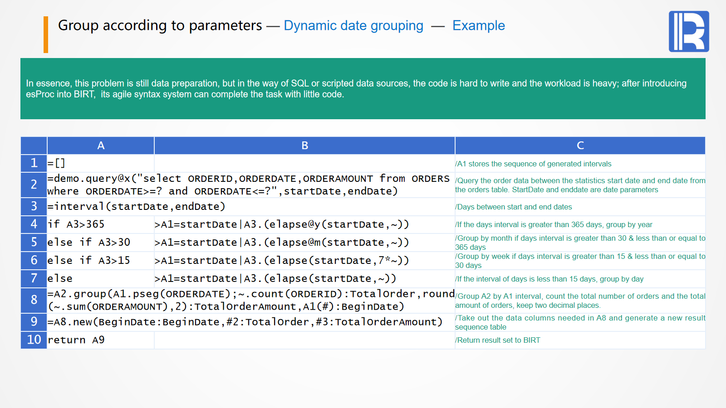Click the green description text banner
This screenshot has height=408, width=726.
[x=363, y=89]
